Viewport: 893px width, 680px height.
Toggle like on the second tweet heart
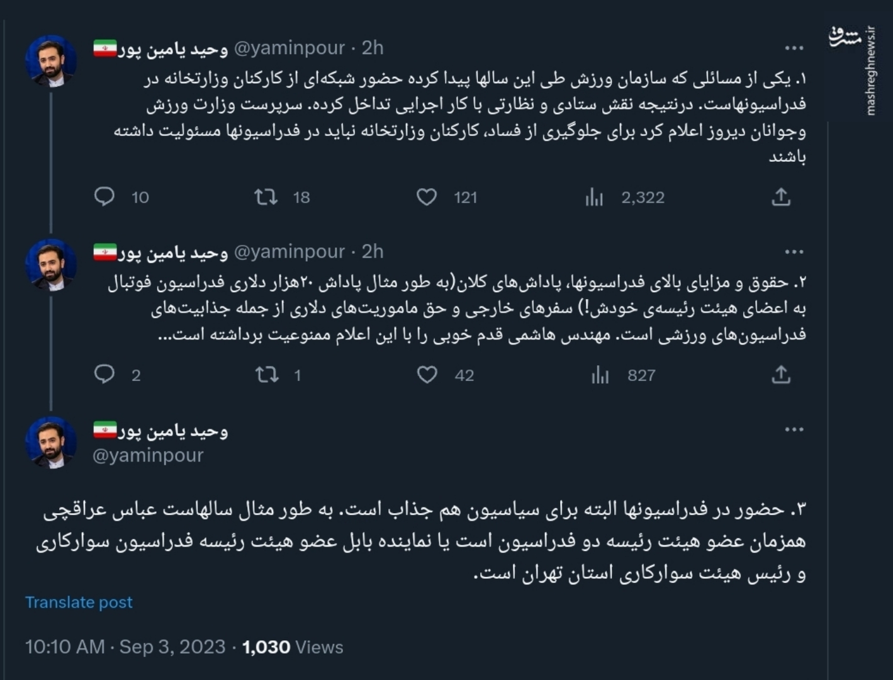[x=427, y=375]
